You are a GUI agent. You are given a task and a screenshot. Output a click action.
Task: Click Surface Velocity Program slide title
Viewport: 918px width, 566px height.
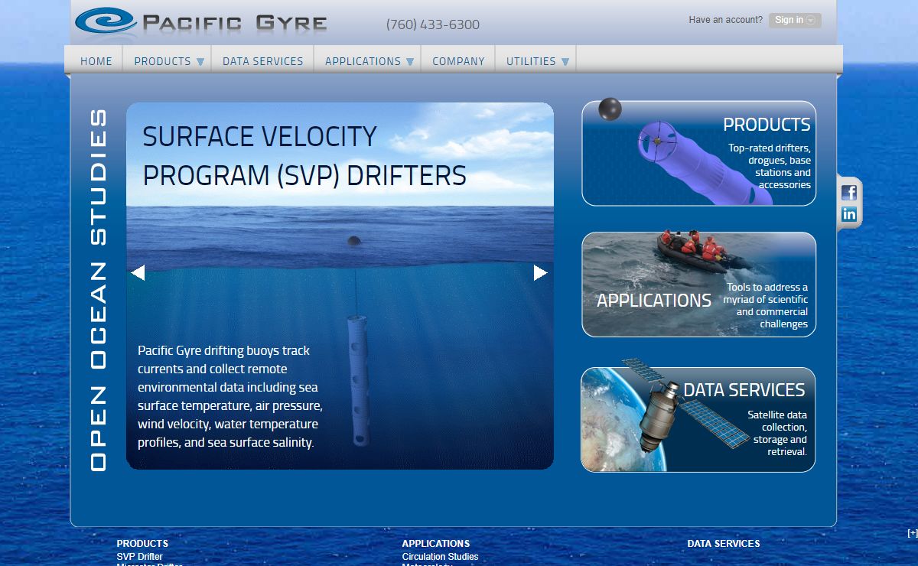point(304,156)
